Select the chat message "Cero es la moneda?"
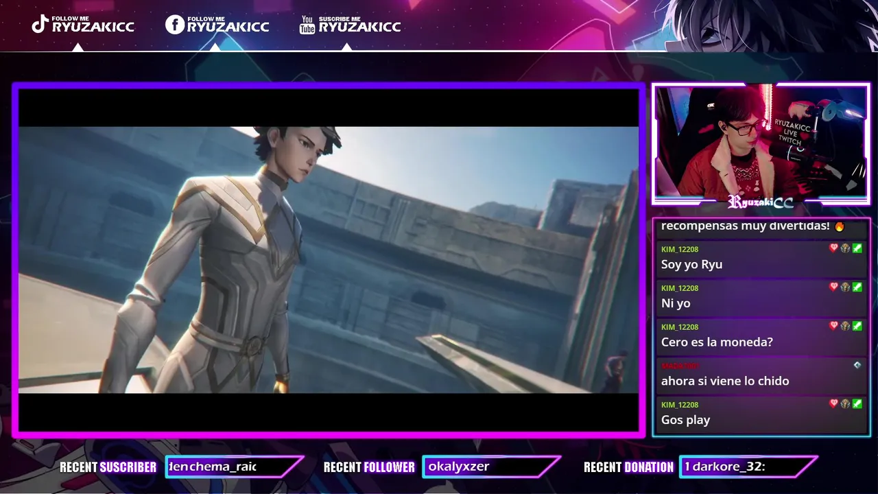The height and width of the screenshot is (494, 878). [717, 342]
